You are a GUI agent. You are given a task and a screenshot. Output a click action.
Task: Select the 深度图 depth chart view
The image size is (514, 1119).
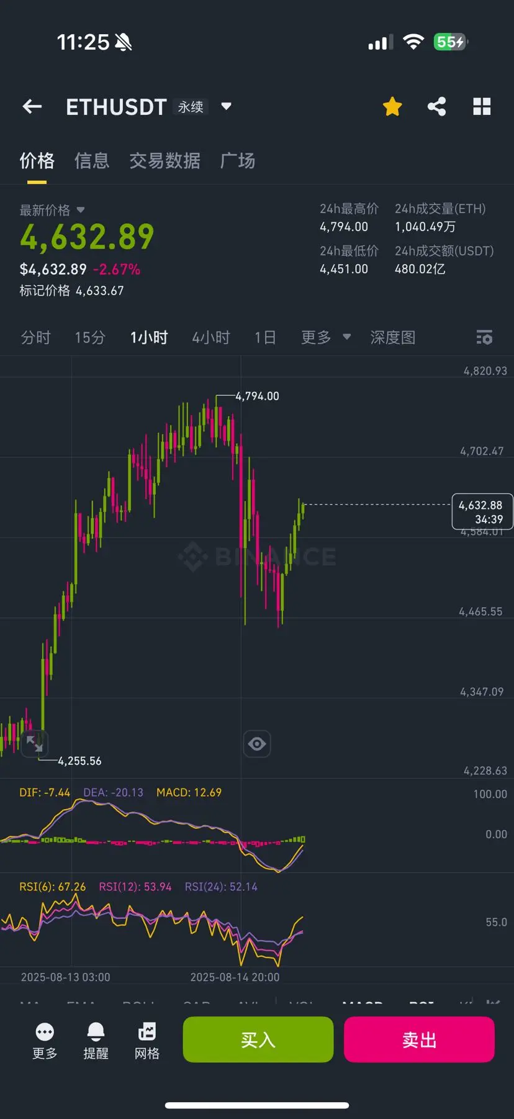[393, 337]
